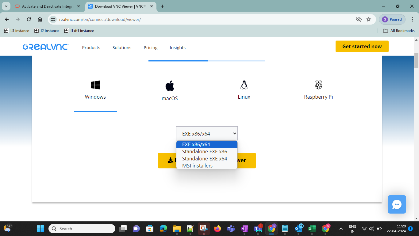Image resolution: width=419 pixels, height=236 pixels.
Task: Reload the RealVNC page
Action: click(x=29, y=19)
